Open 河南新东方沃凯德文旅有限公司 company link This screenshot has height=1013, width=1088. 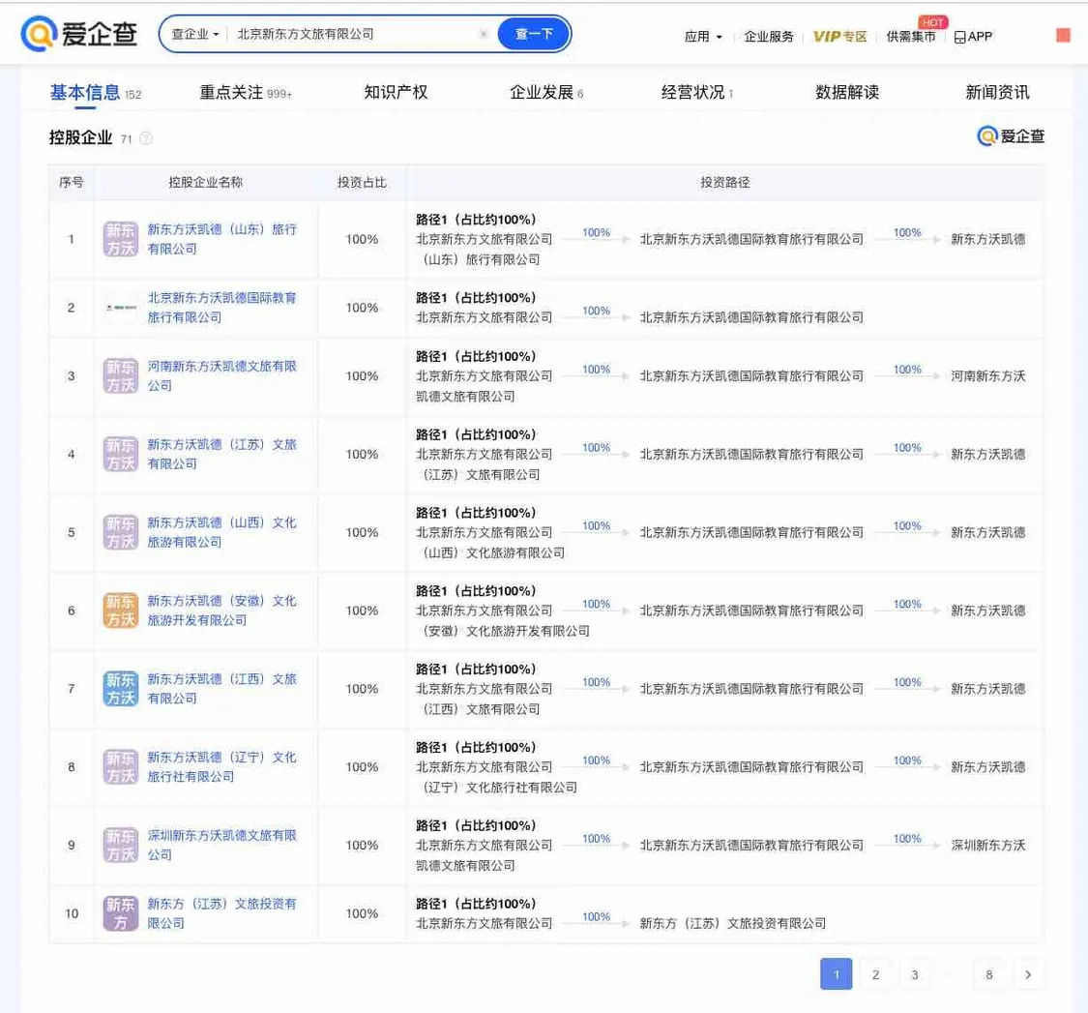[222, 375]
